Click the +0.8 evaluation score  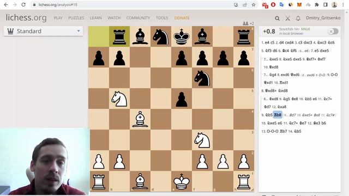pos(269,32)
